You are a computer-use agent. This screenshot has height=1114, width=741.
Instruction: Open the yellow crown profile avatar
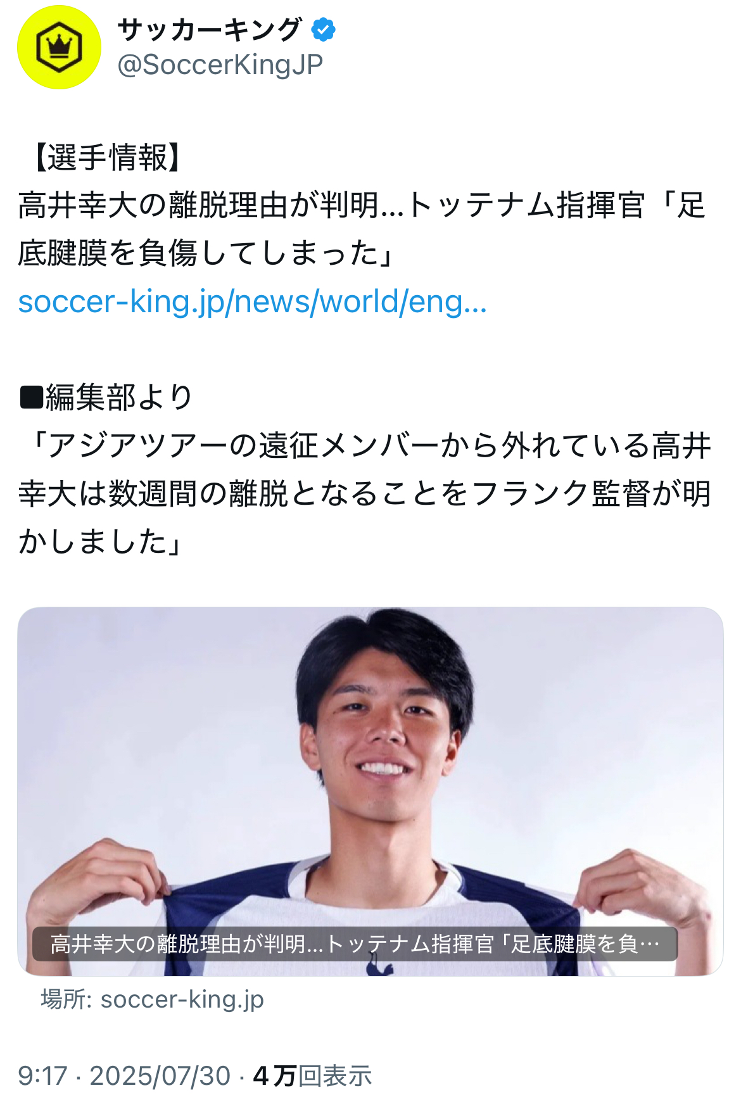(x=59, y=47)
